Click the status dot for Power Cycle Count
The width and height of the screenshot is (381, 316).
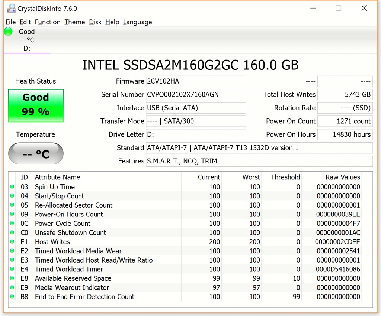(x=12, y=223)
